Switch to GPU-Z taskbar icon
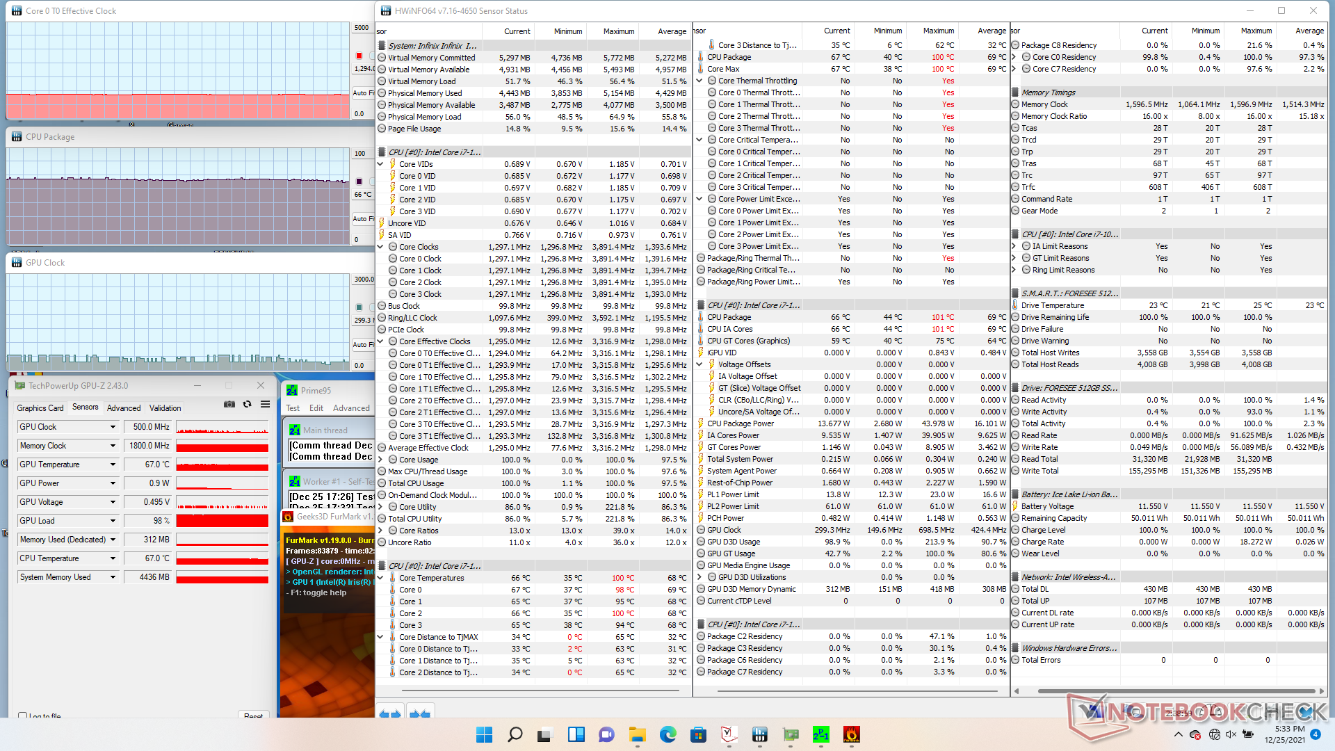The height and width of the screenshot is (751, 1335). [790, 734]
